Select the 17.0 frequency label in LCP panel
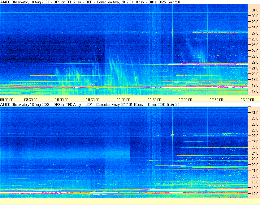This screenshot has height=205, width=260. pos(255,194)
